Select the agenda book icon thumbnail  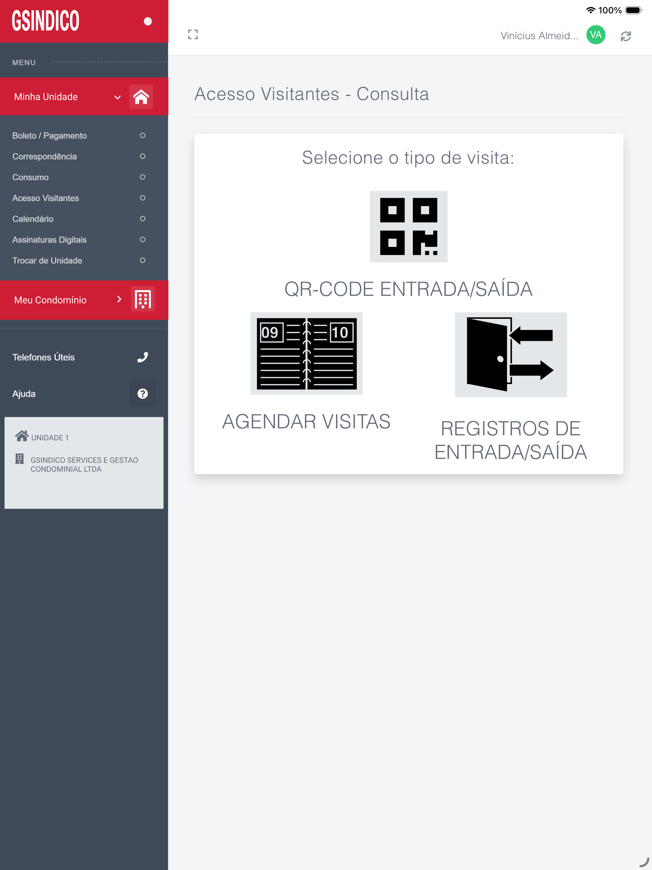tap(306, 353)
